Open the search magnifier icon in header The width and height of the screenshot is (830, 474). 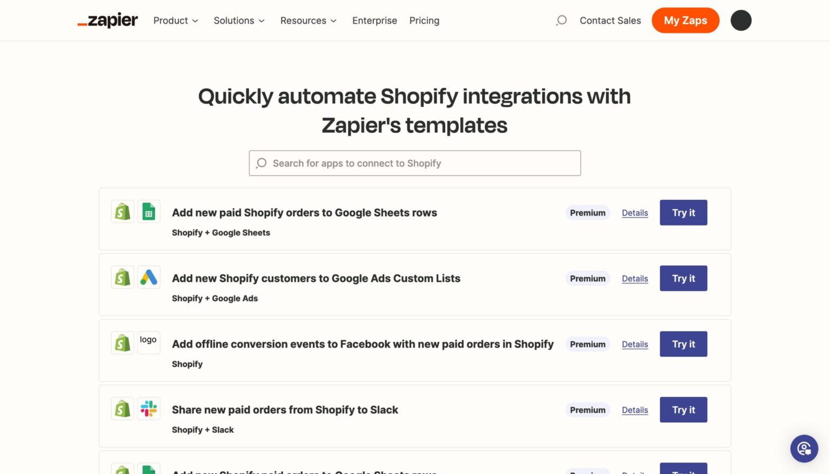pyautogui.click(x=561, y=21)
